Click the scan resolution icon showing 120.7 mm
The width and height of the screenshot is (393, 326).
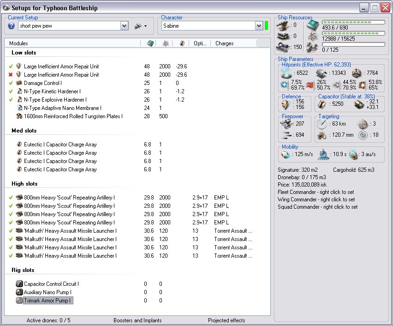click(322, 135)
